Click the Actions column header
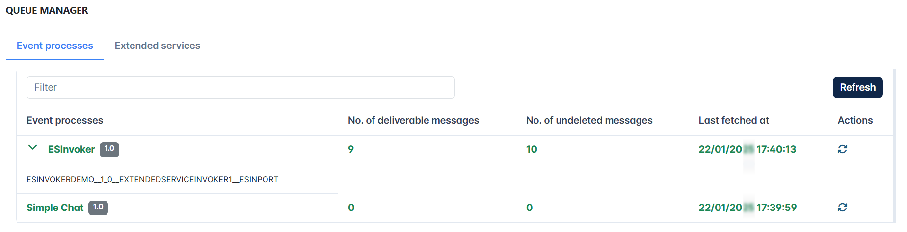Viewport: 907px width, 232px height. point(855,120)
